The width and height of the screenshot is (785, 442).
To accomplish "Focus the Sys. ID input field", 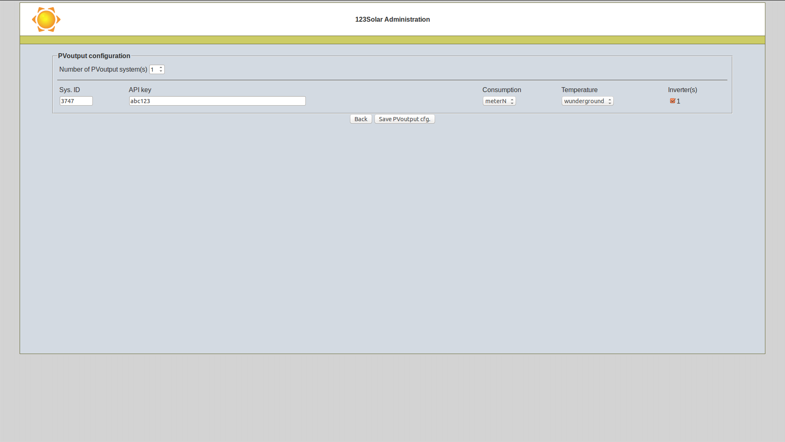I will tap(76, 101).
